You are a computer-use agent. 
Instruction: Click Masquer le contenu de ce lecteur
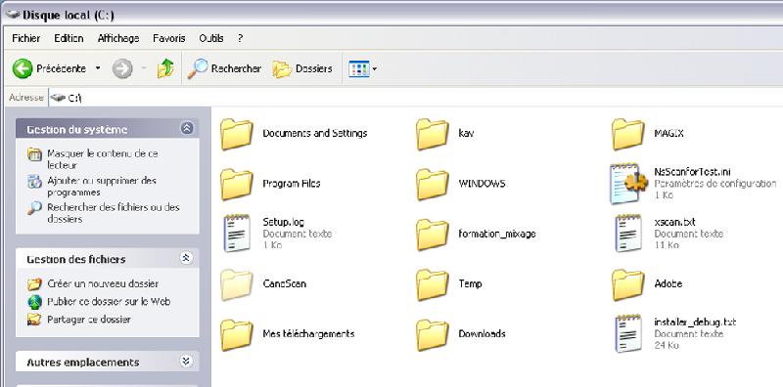[x=103, y=159]
